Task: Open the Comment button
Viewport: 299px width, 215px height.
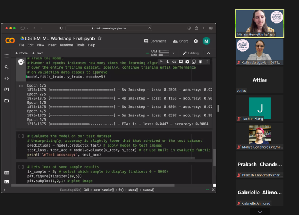Action: [155, 41]
